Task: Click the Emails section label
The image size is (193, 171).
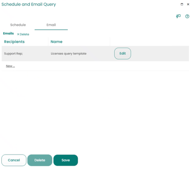Action: tap(8, 33)
